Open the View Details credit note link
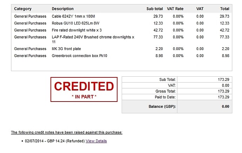Image resolution: width=242 pixels, height=153 pixels. [96, 141]
